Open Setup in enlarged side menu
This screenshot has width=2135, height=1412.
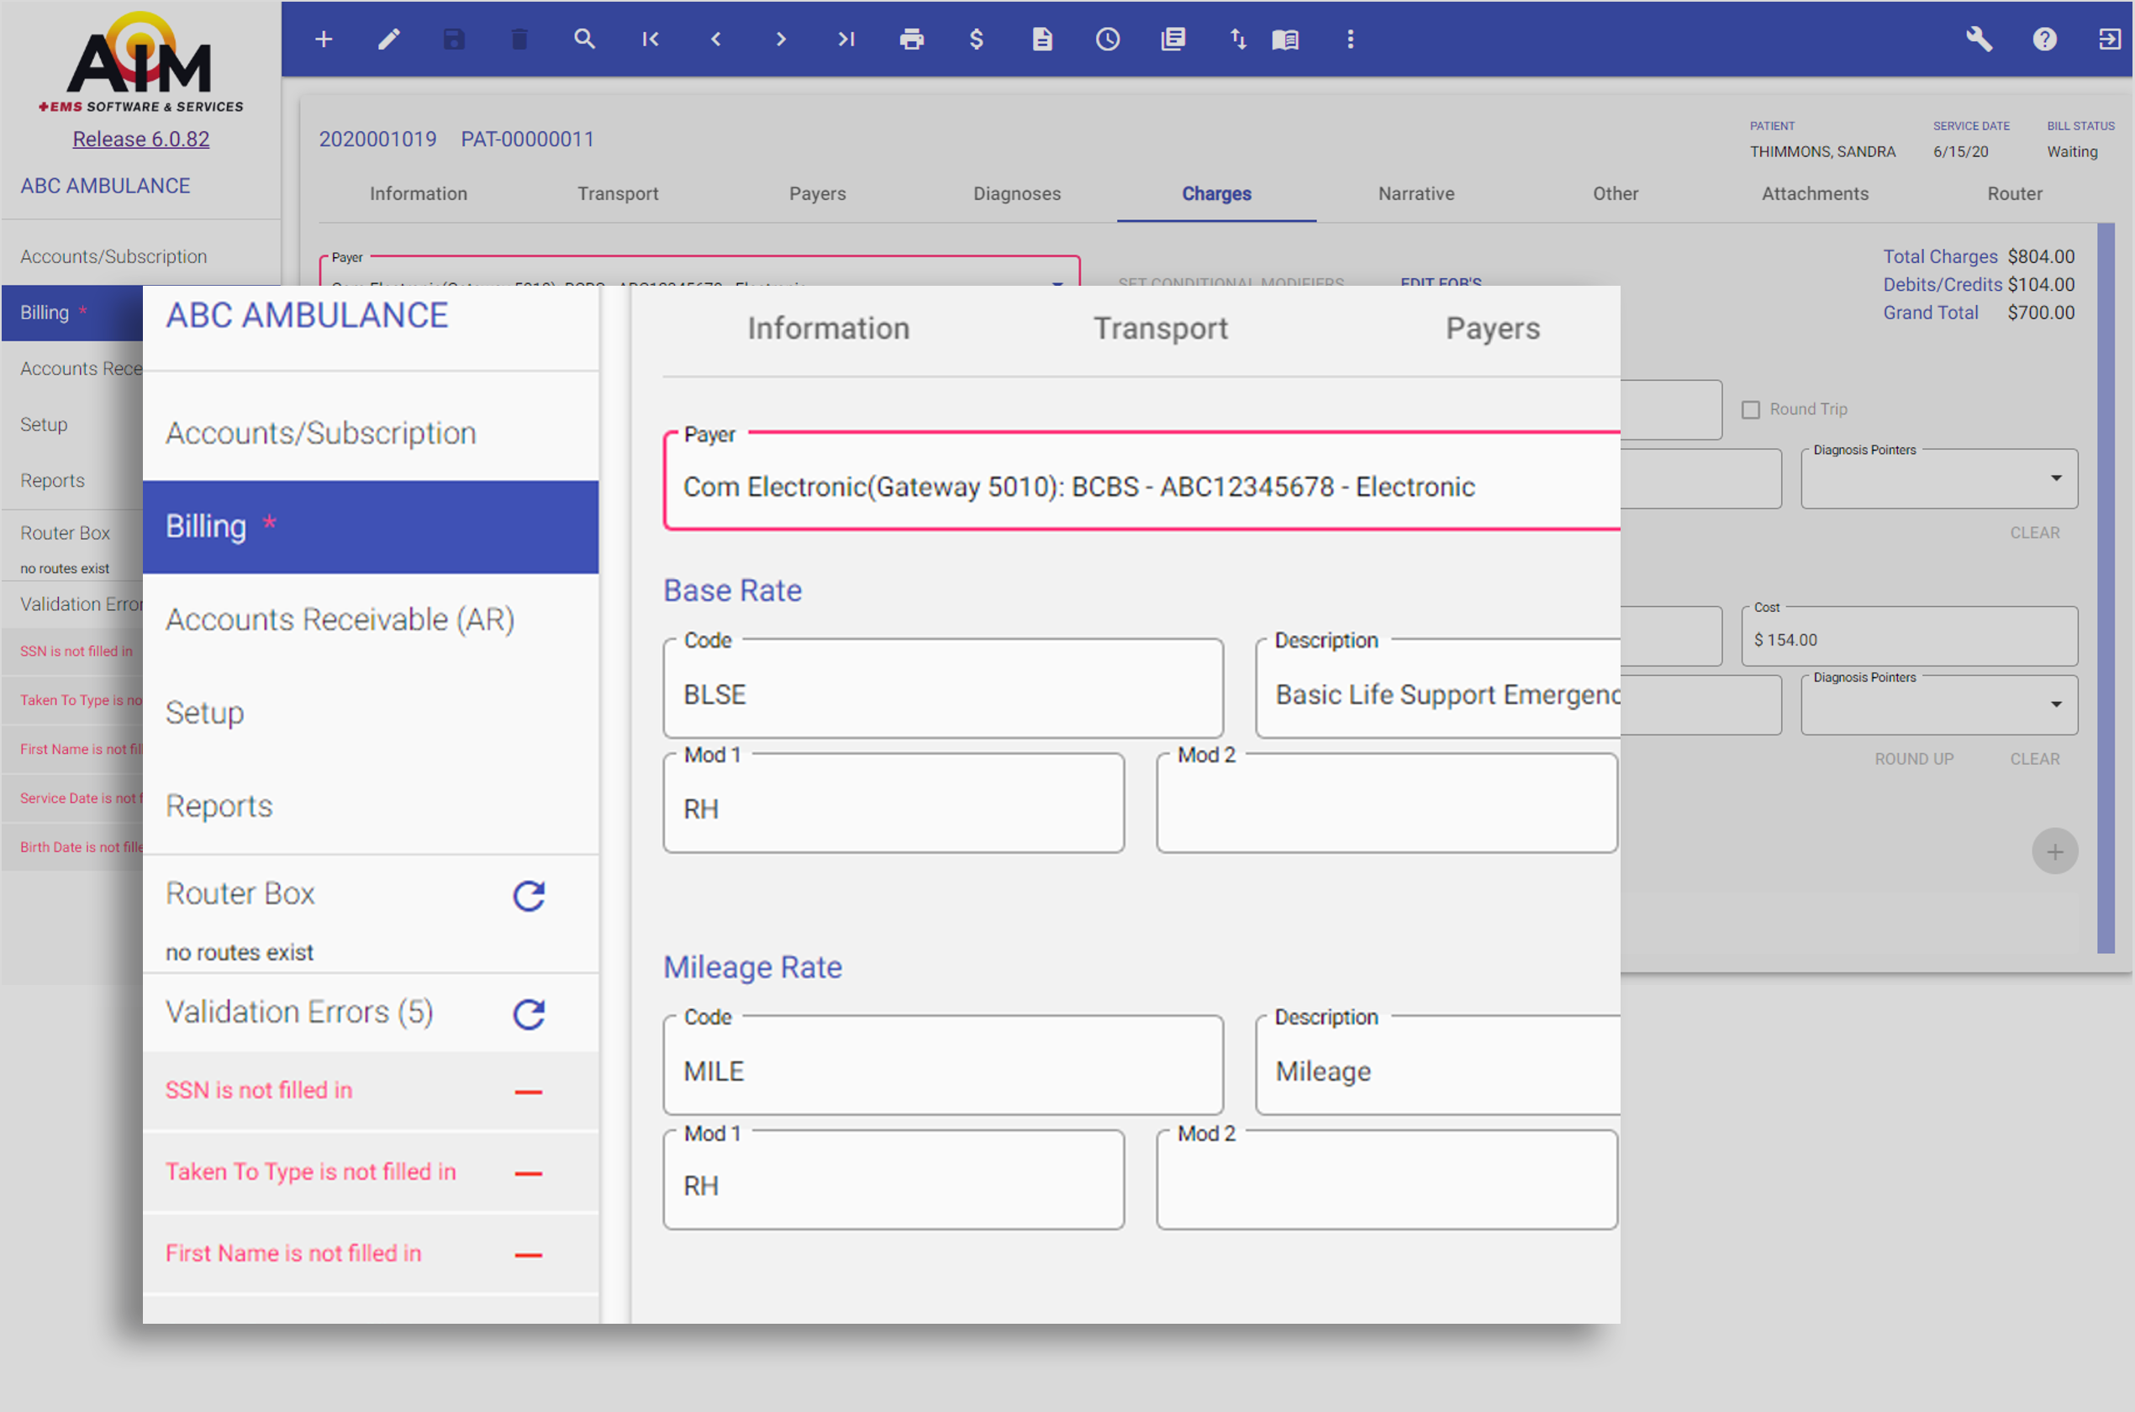[370, 714]
